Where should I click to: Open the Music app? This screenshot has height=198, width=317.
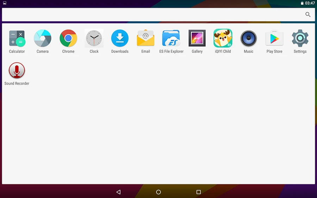point(249,38)
